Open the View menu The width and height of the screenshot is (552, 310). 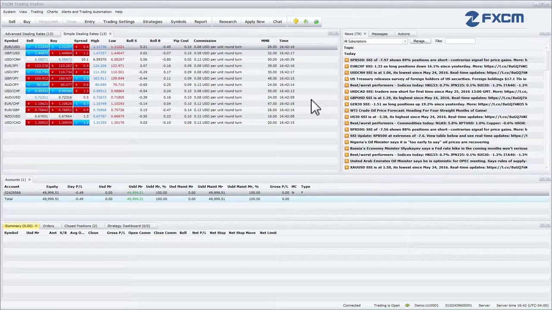[x=23, y=12]
